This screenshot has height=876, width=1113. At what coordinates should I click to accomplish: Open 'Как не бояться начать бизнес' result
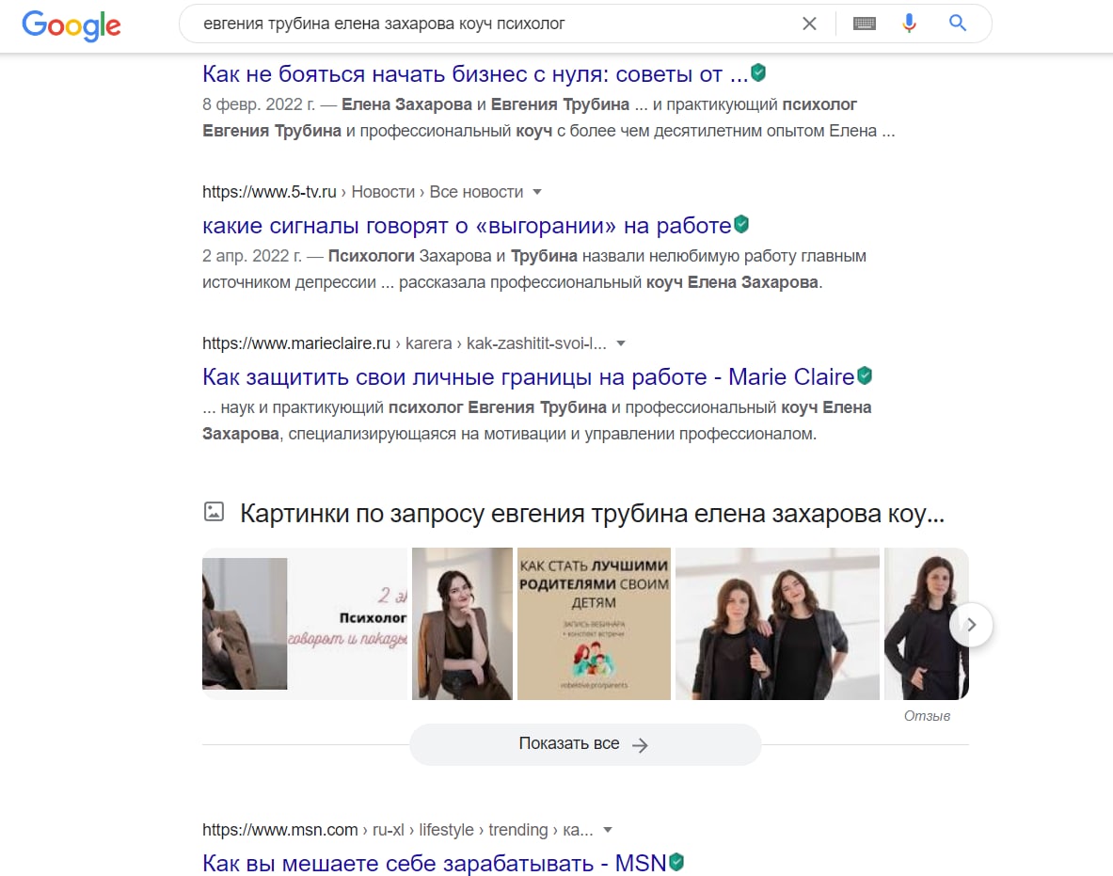[475, 73]
